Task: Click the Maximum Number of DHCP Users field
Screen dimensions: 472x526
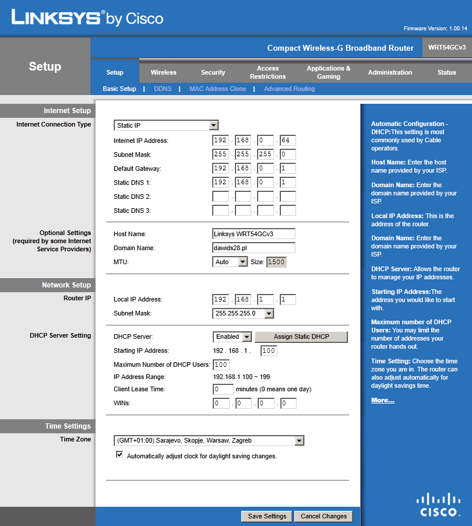Action: (221, 364)
